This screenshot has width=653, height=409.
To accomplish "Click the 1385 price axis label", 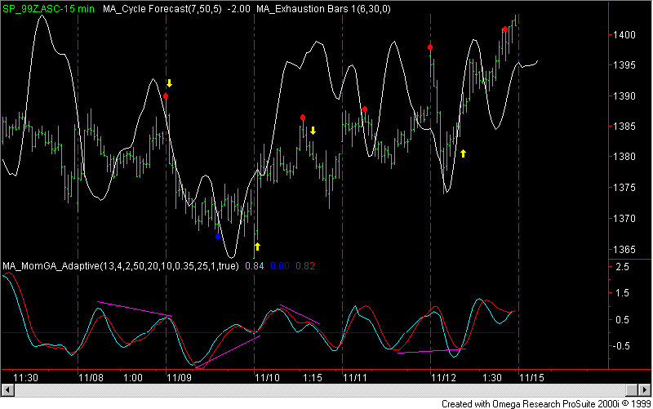I will (x=624, y=127).
